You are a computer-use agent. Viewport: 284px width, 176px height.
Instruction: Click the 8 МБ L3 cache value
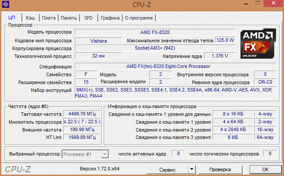click(x=233, y=137)
